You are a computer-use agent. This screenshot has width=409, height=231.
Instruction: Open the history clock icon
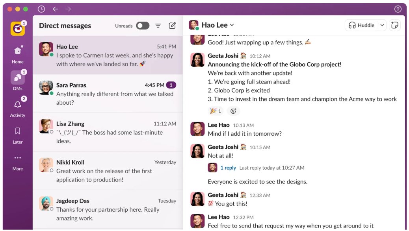41,9
